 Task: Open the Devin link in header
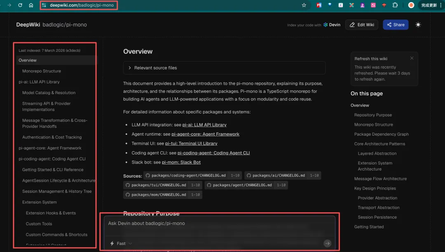pyautogui.click(x=332, y=25)
